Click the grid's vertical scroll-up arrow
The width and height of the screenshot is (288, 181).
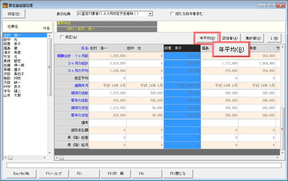click(283, 47)
